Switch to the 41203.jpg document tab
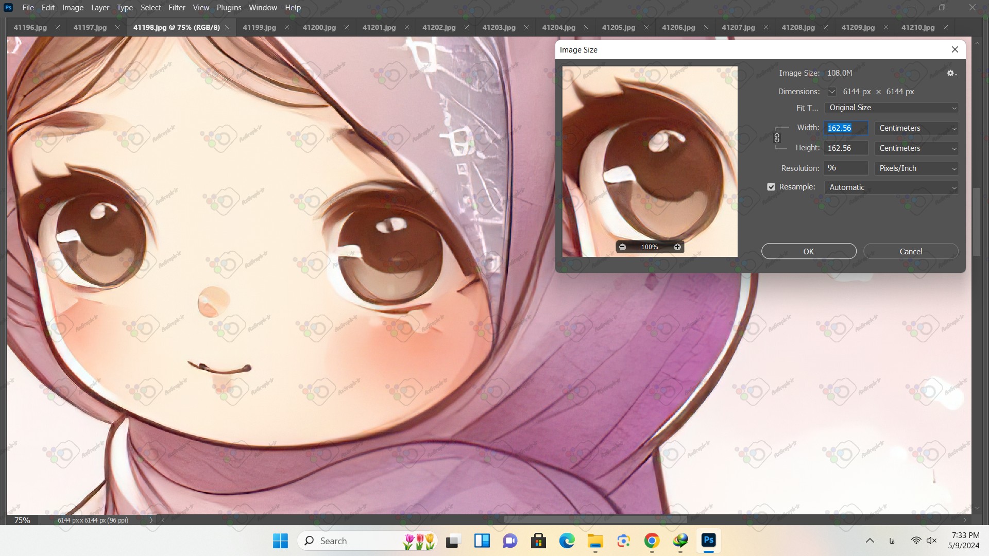This screenshot has height=556, width=989. pos(498,27)
